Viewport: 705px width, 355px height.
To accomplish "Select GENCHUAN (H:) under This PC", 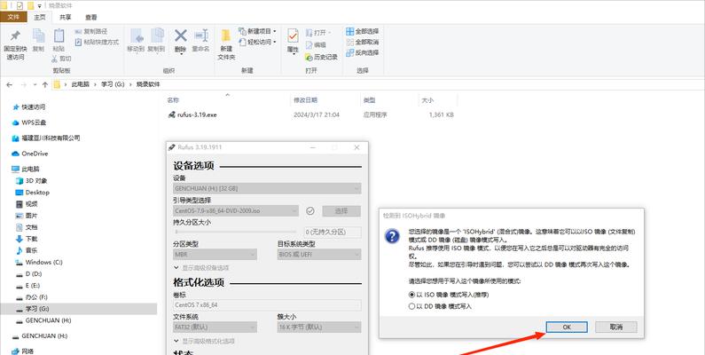I will 43,320.
